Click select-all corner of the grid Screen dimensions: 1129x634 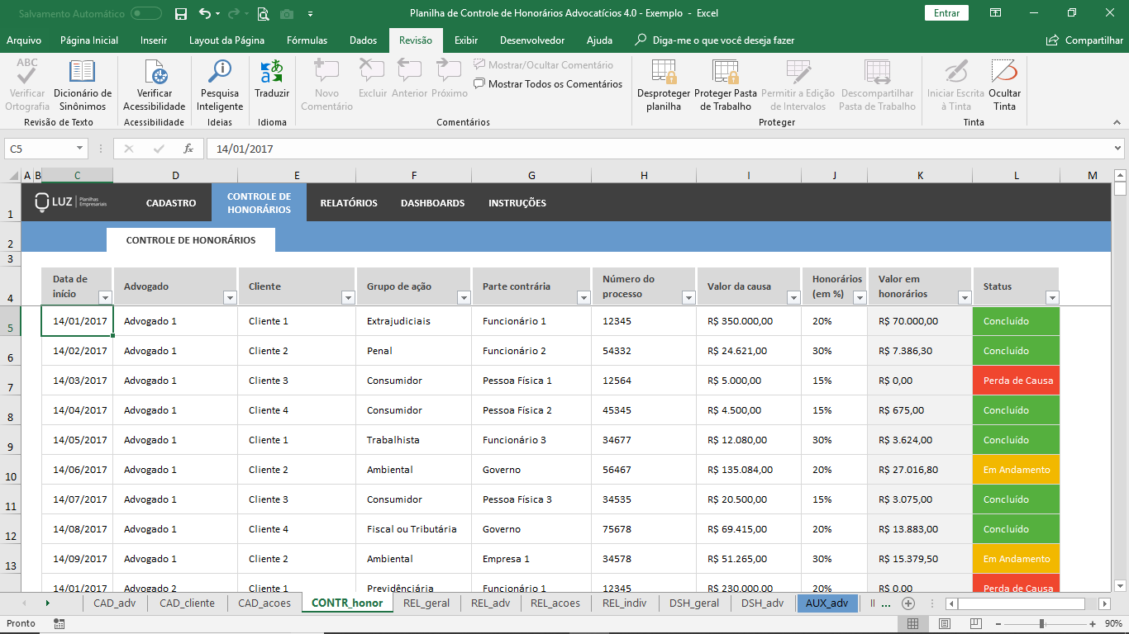(x=12, y=175)
